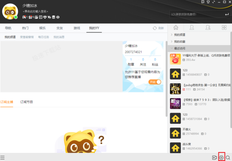Switch to the 游戏 tab
The height and width of the screenshot is (161, 232).
pos(77,28)
